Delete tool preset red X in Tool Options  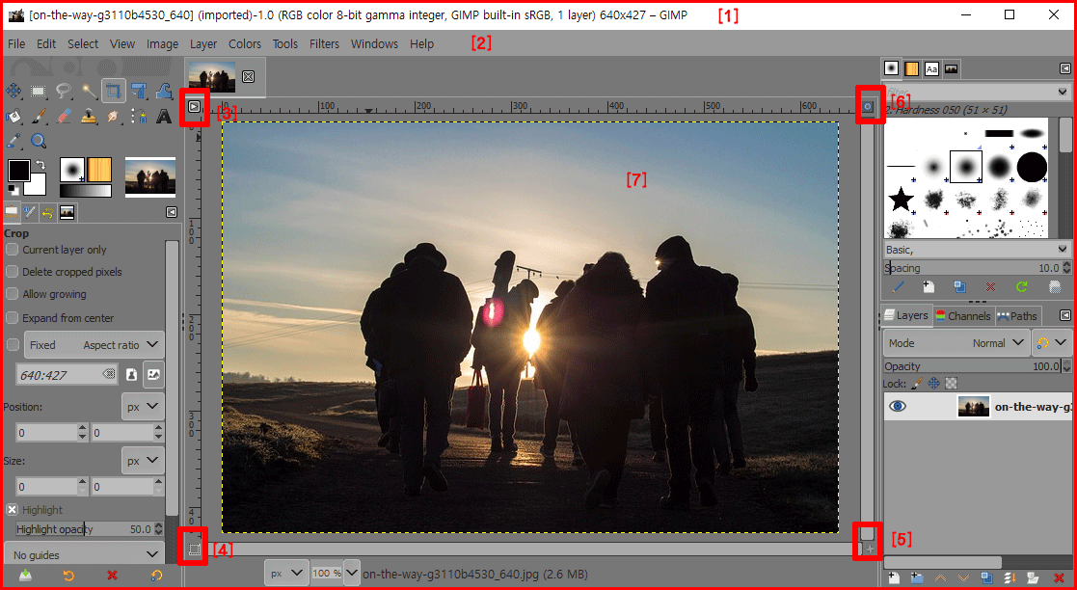(113, 576)
